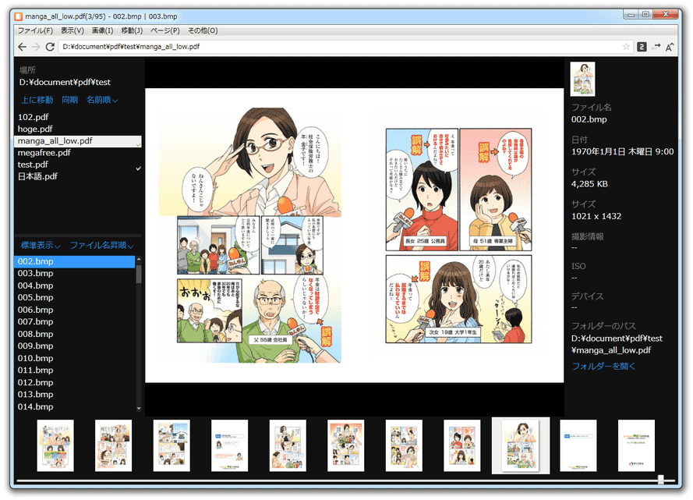Open the 表示(V) menu
The image size is (693, 500).
pos(72,30)
